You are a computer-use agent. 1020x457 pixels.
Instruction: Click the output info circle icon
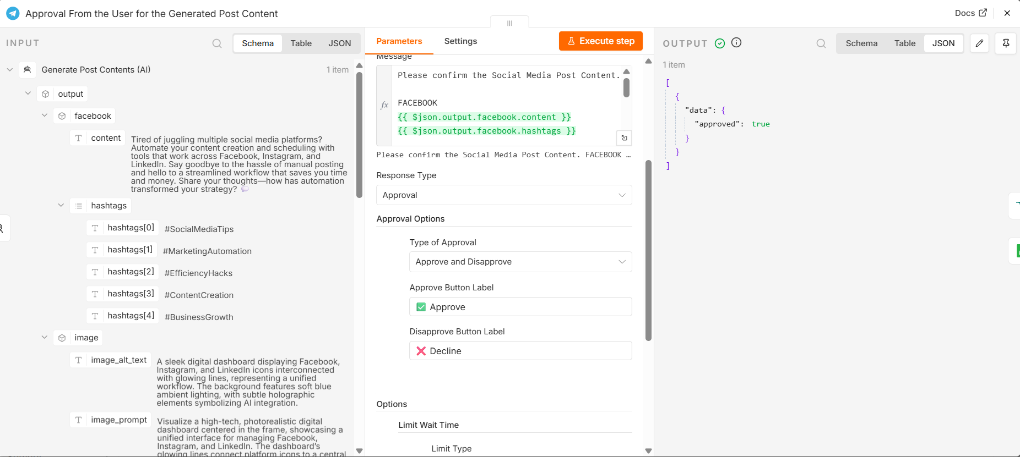pyautogui.click(x=736, y=42)
